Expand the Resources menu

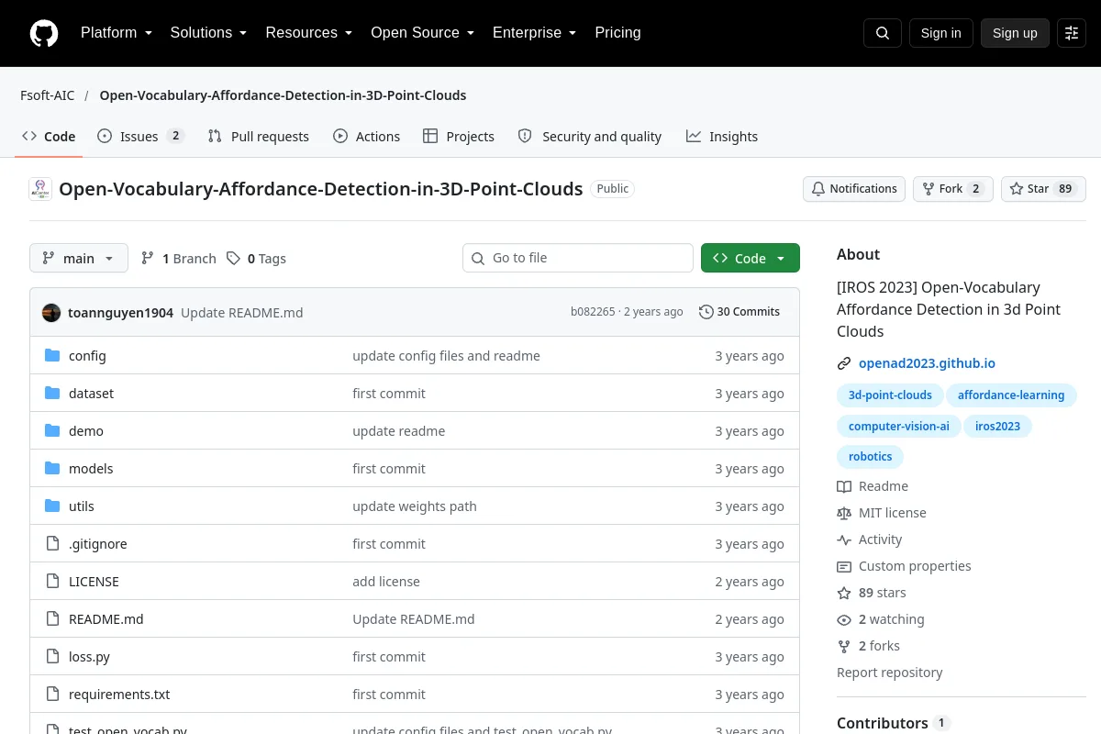308,33
